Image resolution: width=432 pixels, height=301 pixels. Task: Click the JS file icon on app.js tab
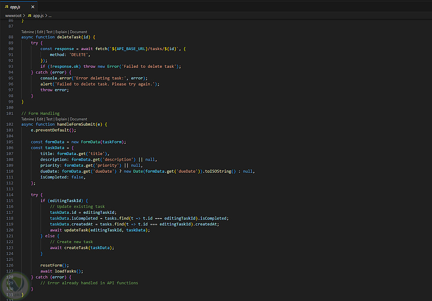6,7
